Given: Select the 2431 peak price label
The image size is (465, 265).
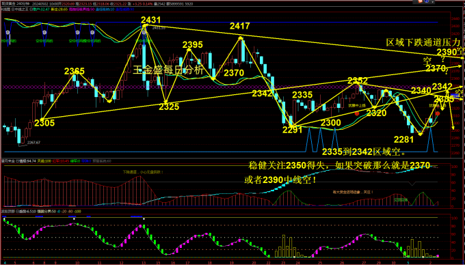Looking at the screenshot, I should click(x=150, y=20).
